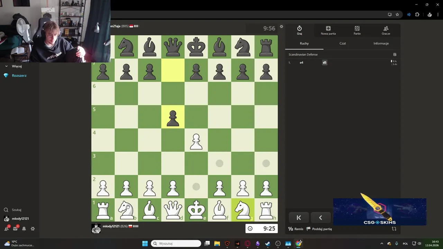Click browser install app icon
This screenshot has width=443, height=249.
tap(390, 15)
